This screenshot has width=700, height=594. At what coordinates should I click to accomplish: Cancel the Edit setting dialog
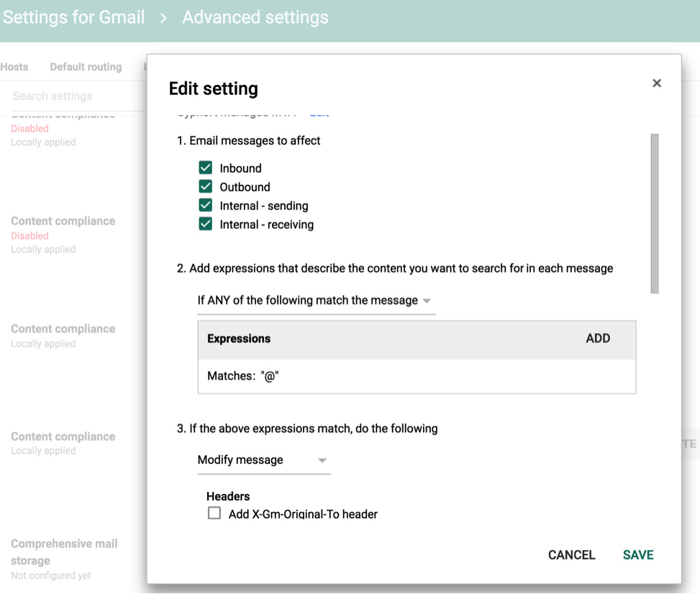point(571,554)
